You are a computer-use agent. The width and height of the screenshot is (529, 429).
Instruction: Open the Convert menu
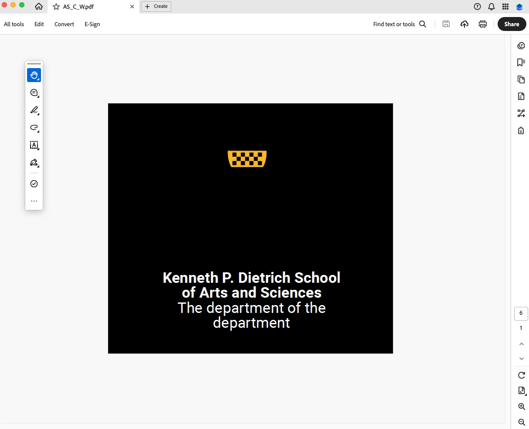point(64,24)
